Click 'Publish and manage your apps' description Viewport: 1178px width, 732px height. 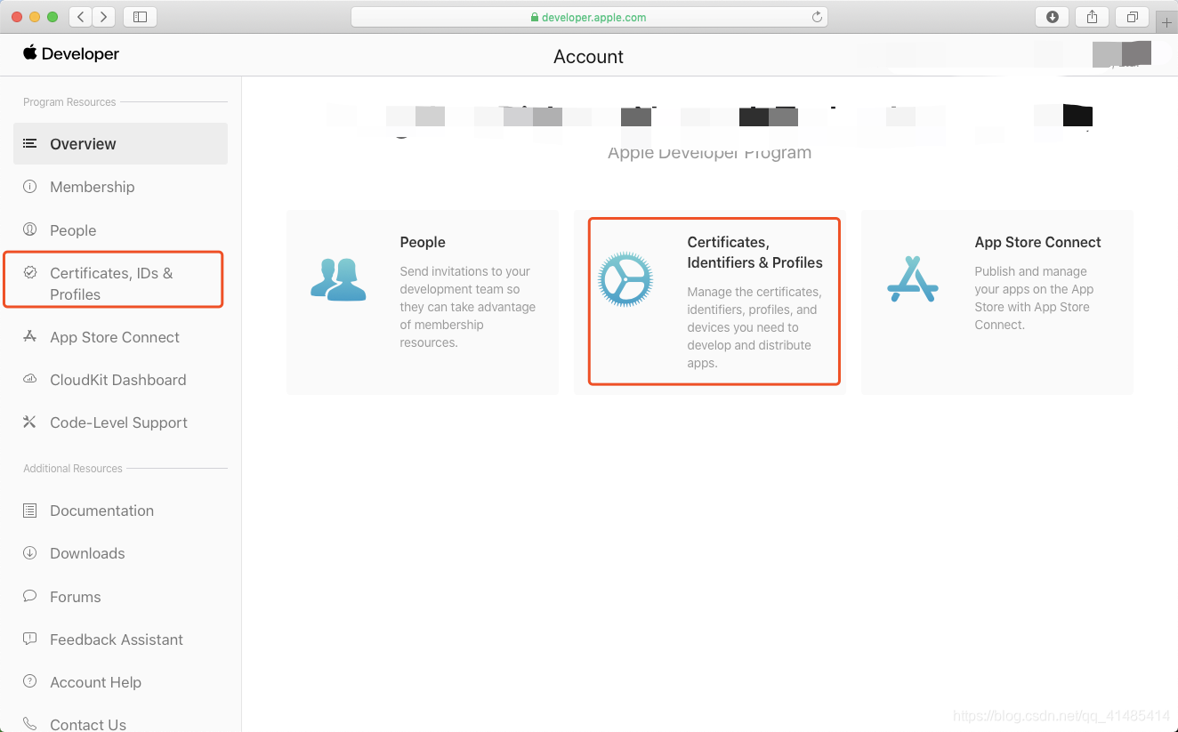click(1034, 298)
